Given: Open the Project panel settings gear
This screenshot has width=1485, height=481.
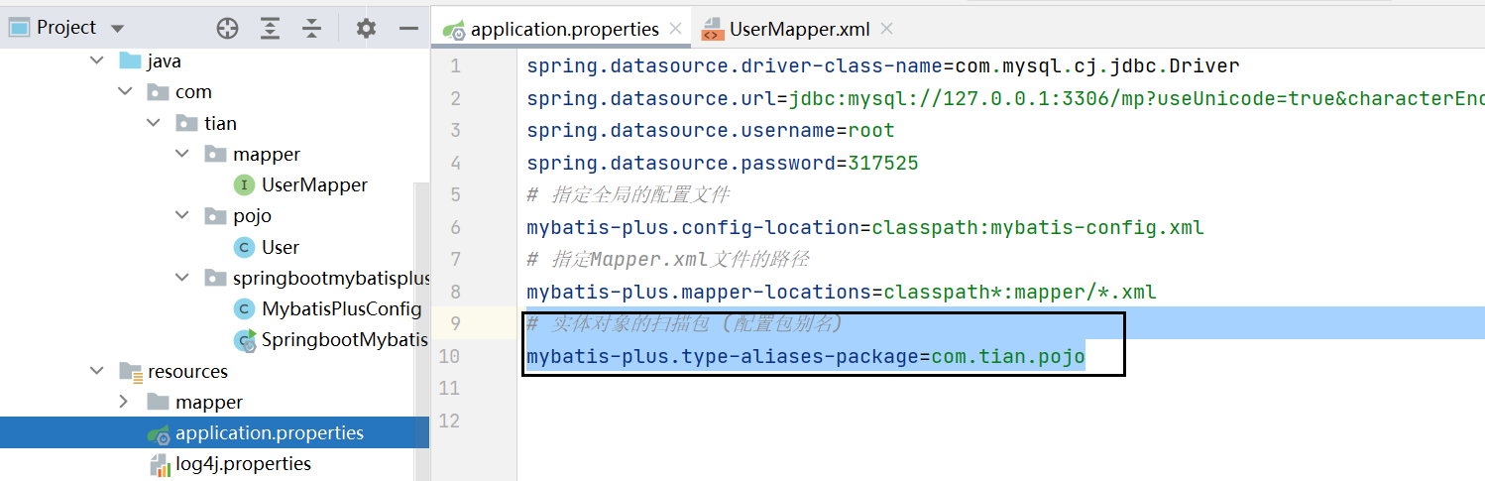Looking at the screenshot, I should click(x=366, y=29).
